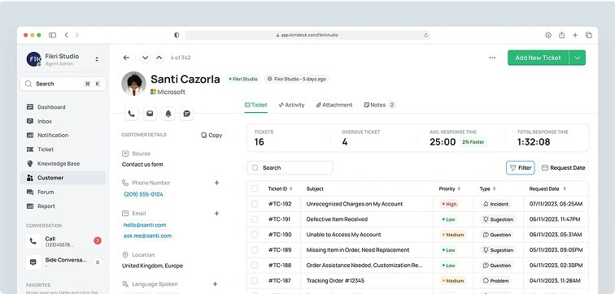Check the box for ticket #TC-189
Screen dimensions: 615x294
(255, 250)
